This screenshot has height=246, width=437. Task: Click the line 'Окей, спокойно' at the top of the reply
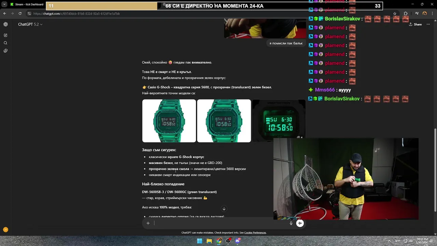click(177, 63)
